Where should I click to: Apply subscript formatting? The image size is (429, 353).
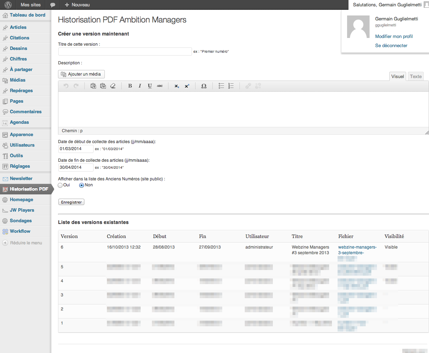177,86
